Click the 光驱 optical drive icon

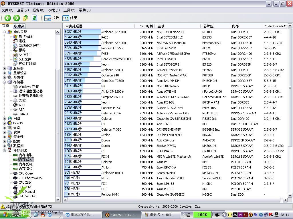(15, 100)
